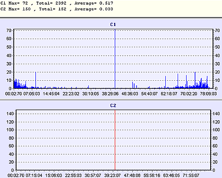This screenshot has height=178, width=222.
Task: Click the C1 Max statistics line
Action: (57, 3)
